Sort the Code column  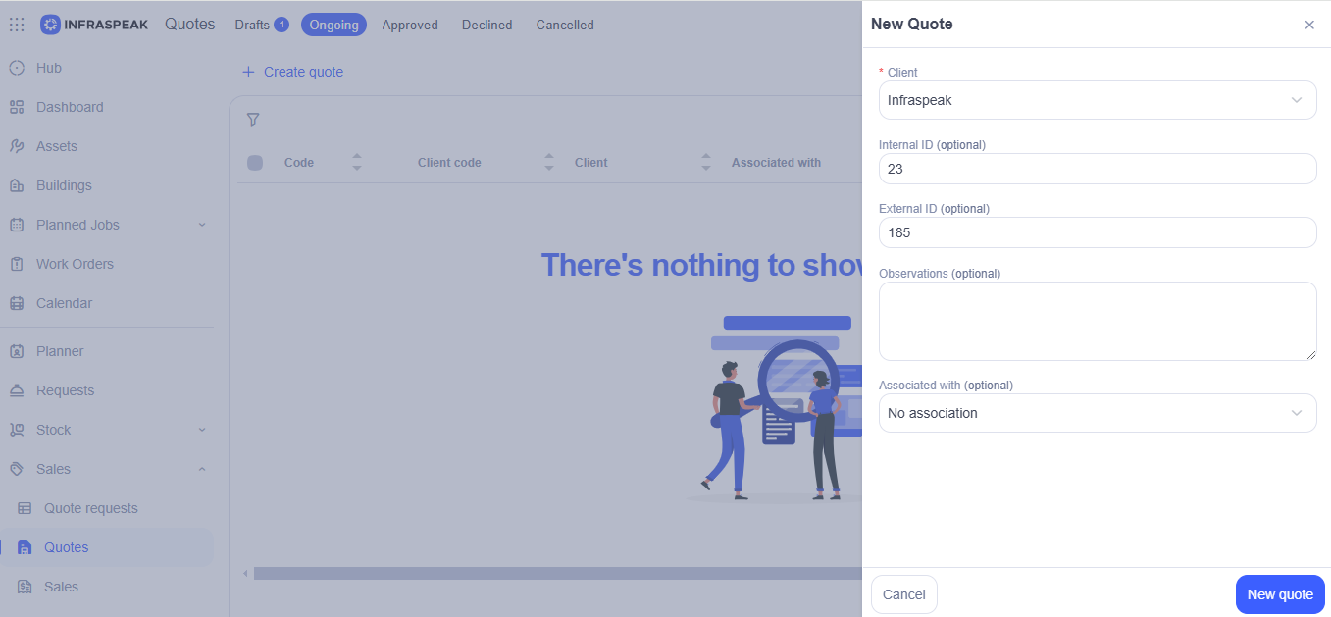coord(357,162)
